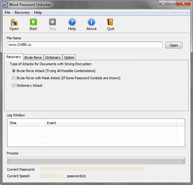Switch to the Dictionary tab

(x=53, y=58)
